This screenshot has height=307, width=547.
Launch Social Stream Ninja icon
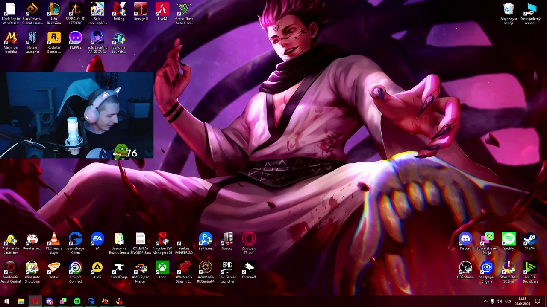(x=487, y=244)
